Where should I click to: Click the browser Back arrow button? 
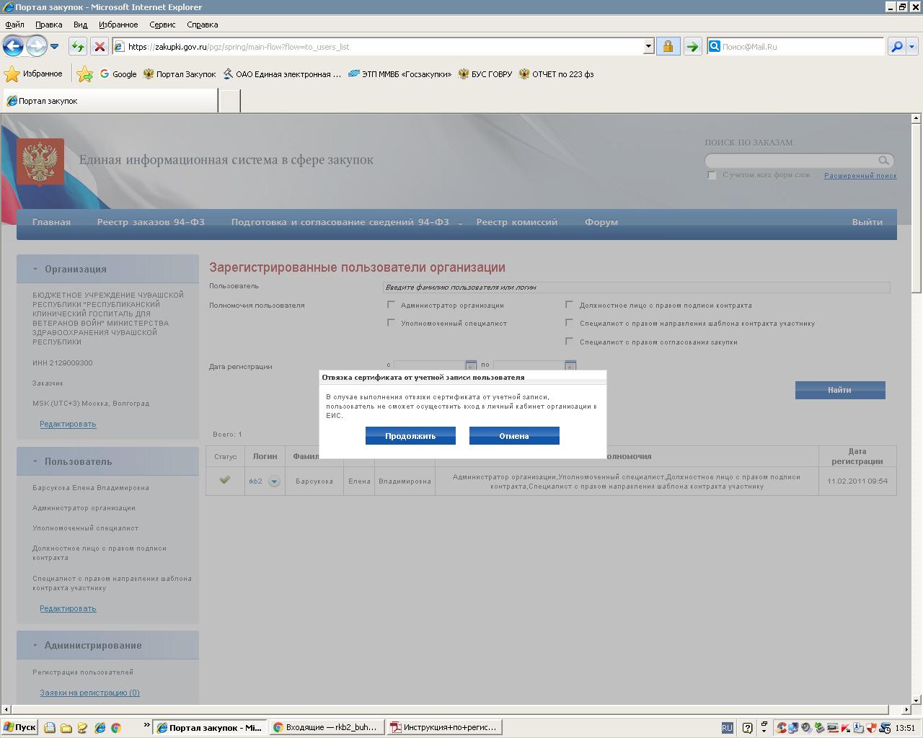pos(13,47)
